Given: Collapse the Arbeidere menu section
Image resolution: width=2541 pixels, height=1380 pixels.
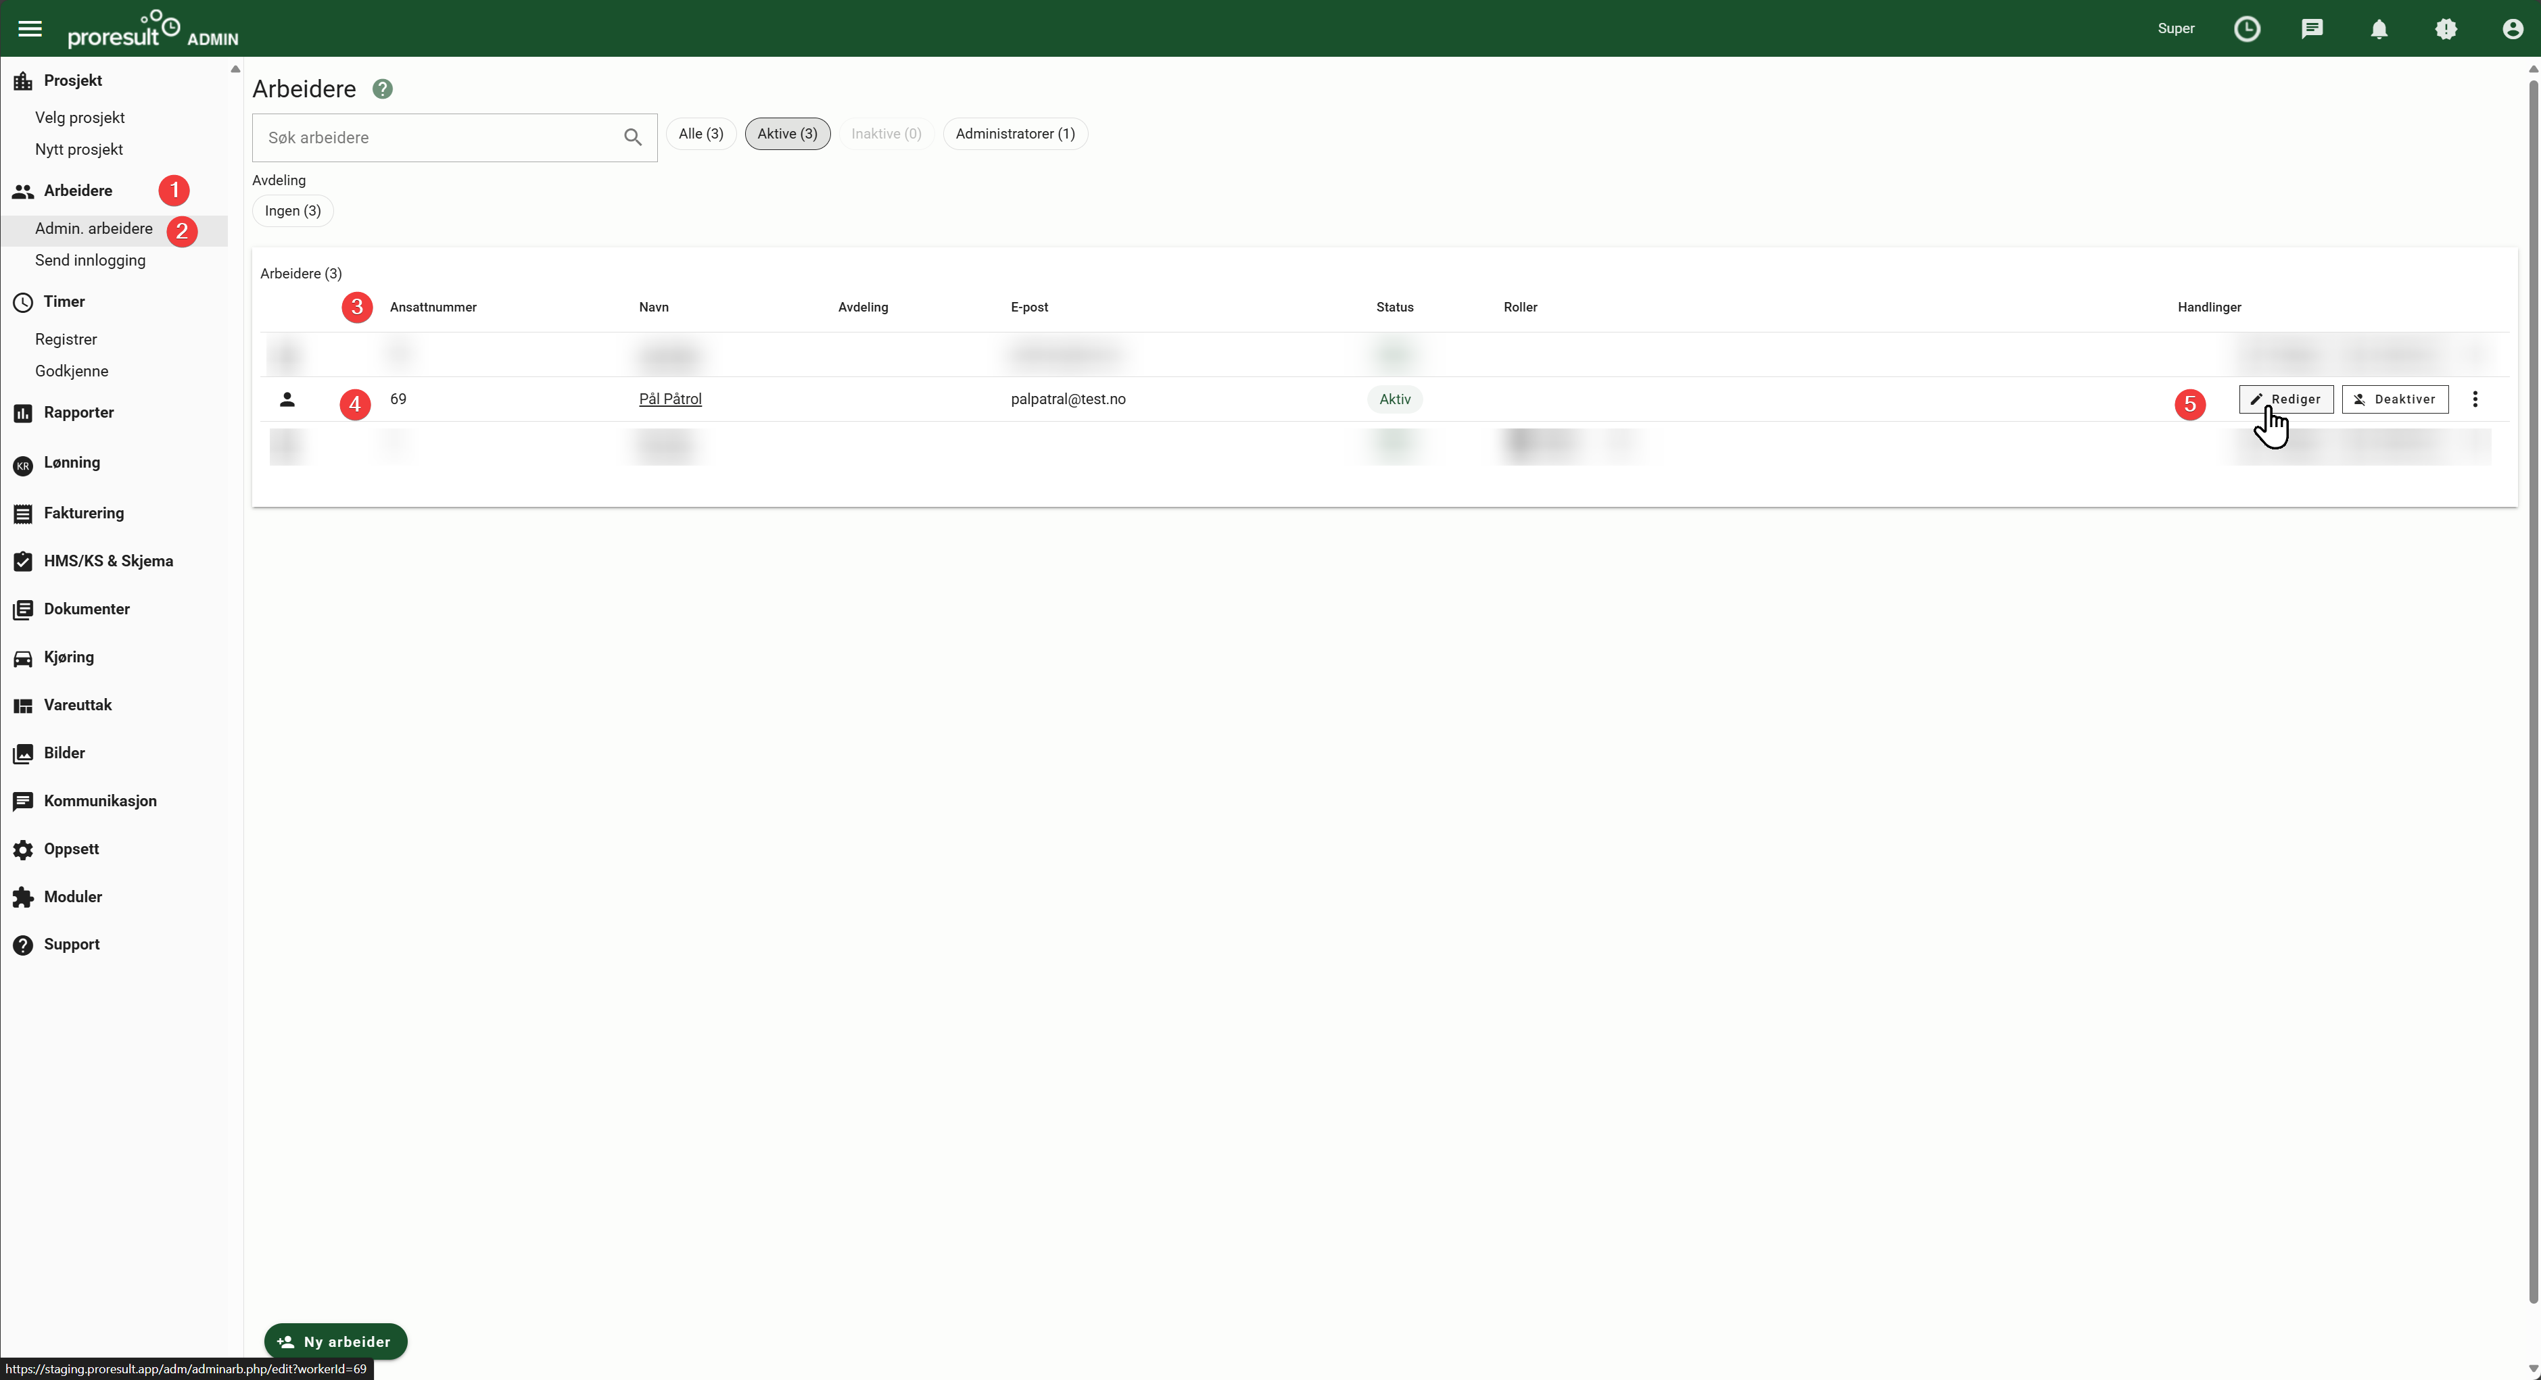Looking at the screenshot, I should pos(78,191).
